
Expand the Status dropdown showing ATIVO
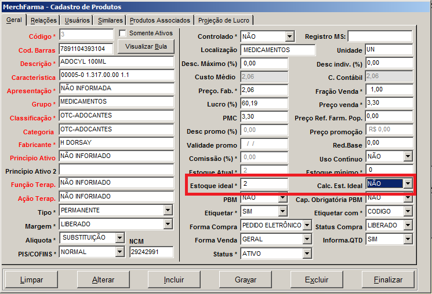306,253
